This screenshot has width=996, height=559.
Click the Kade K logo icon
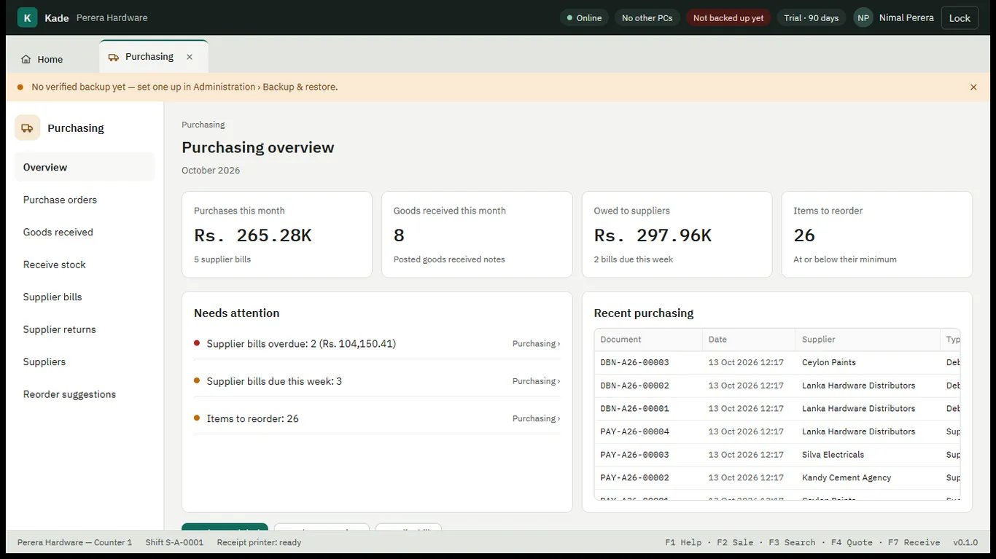(27, 17)
